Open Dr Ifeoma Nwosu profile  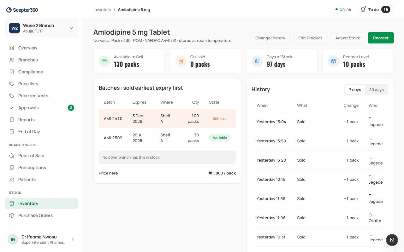(41, 239)
